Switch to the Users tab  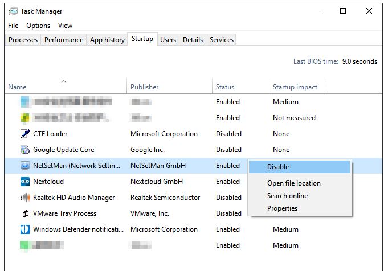coord(168,40)
